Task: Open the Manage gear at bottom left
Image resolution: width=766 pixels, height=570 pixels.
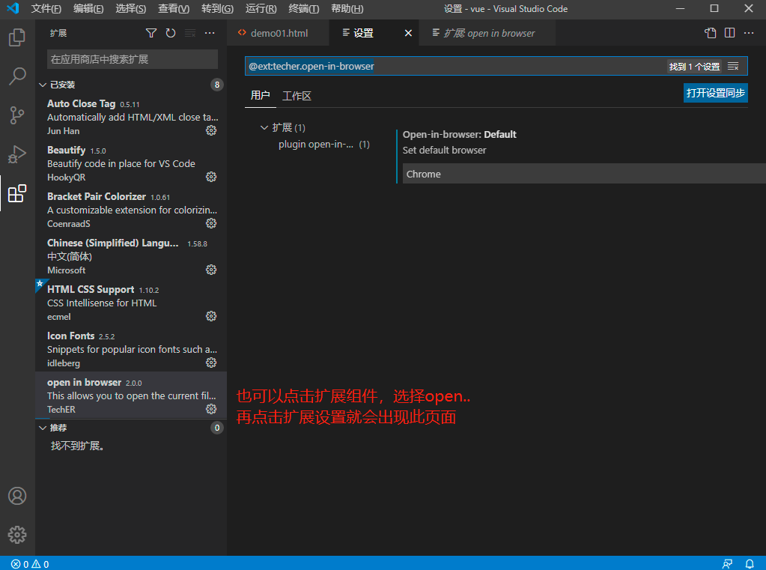Action: [17, 535]
